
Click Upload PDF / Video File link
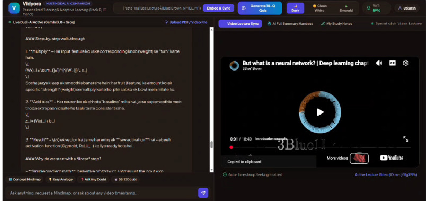[186, 22]
